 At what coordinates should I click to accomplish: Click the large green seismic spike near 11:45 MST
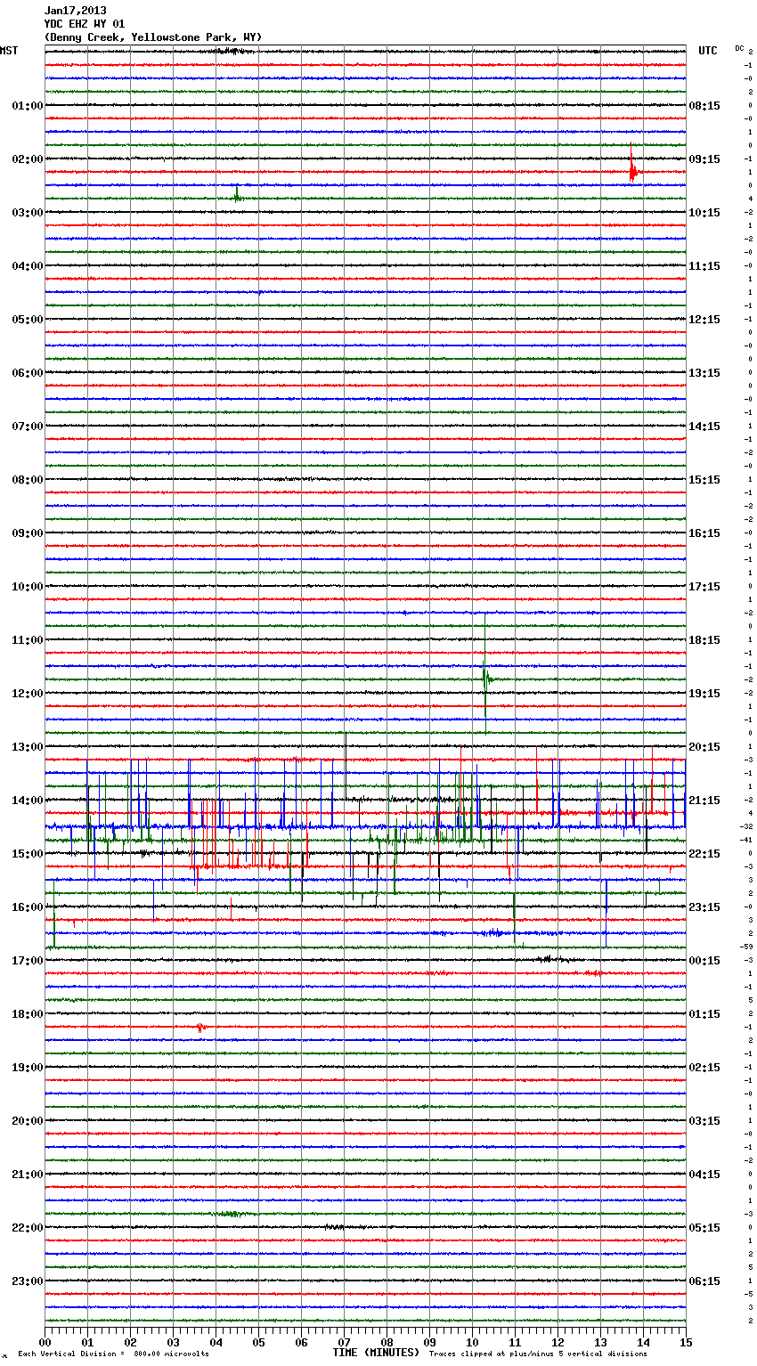pos(485,672)
